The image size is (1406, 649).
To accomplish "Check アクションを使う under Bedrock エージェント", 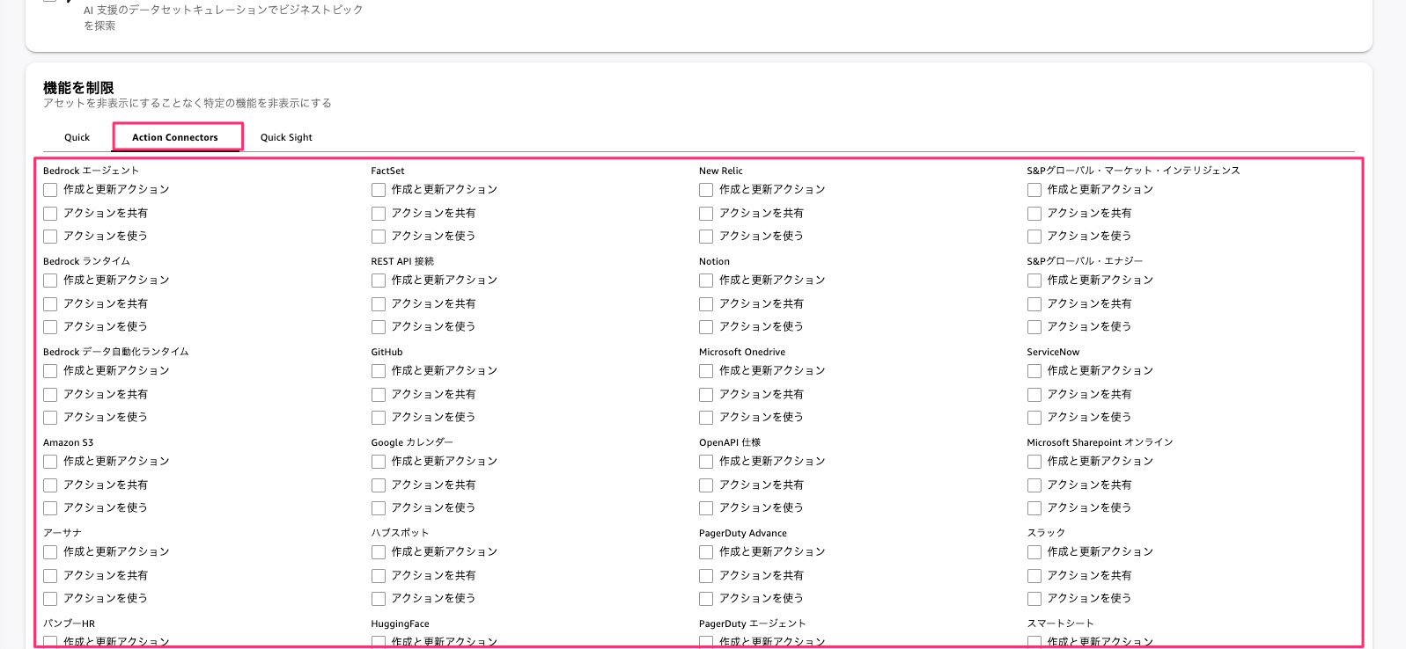I will tap(50, 237).
